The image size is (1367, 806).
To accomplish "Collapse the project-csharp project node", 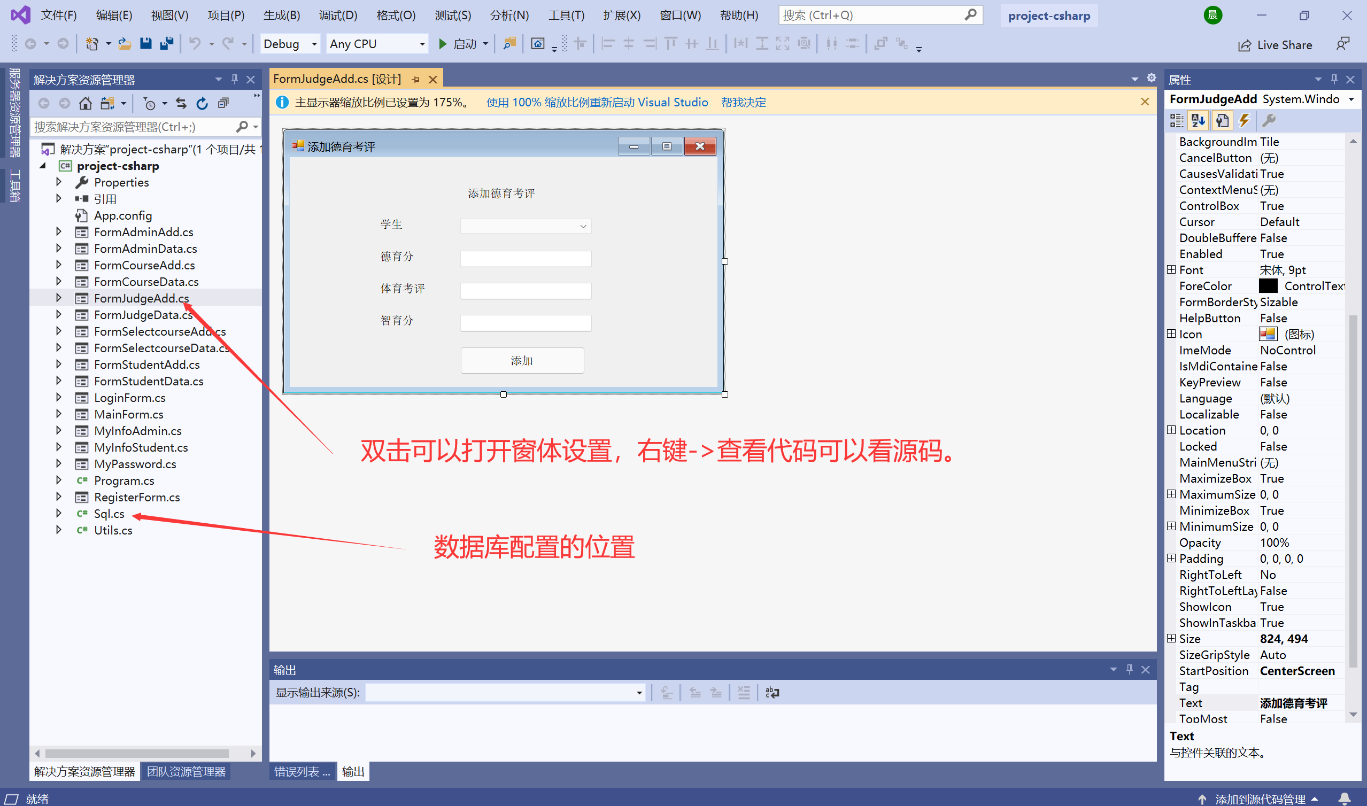I will click(42, 166).
